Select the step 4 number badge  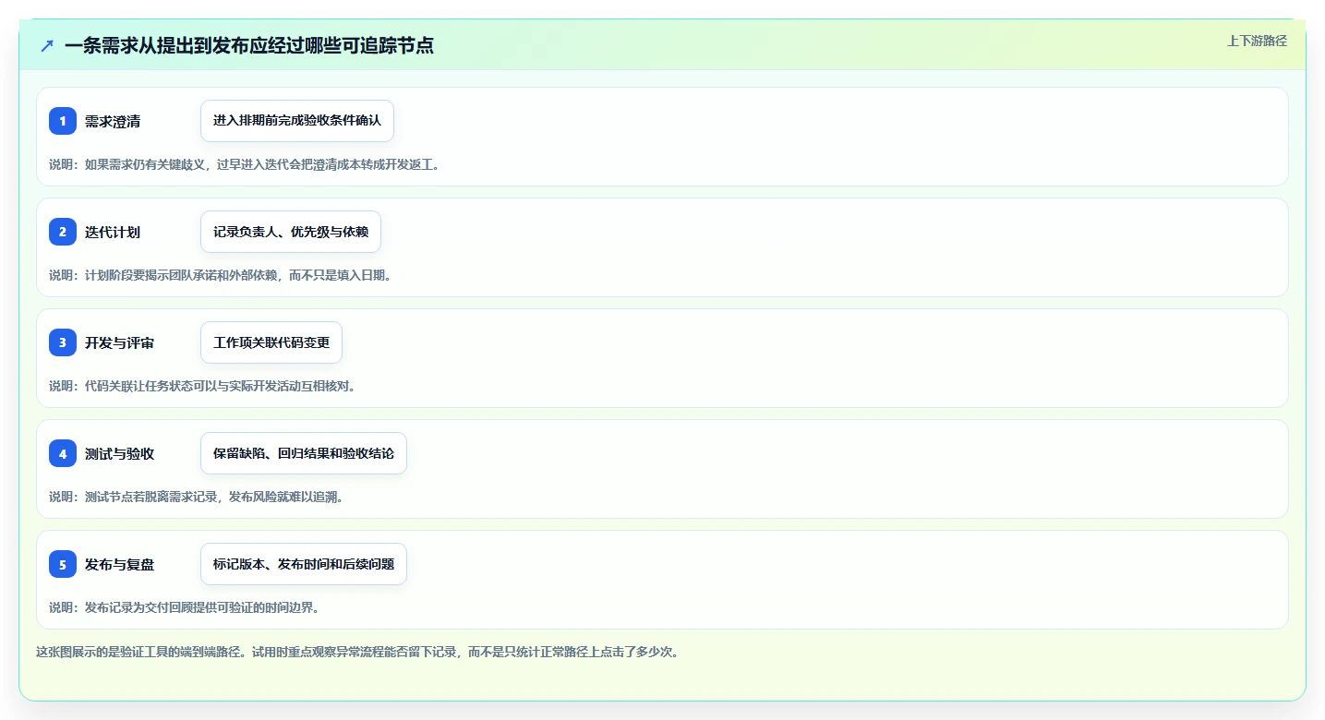[x=63, y=453]
